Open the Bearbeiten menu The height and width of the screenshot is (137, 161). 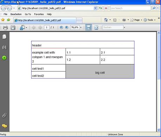click(x=16, y=14)
